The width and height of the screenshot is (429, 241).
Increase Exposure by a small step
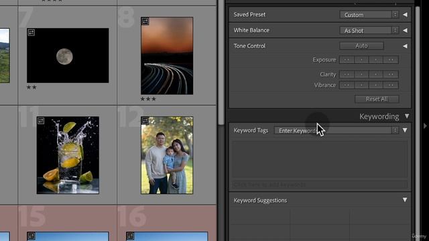point(376,60)
